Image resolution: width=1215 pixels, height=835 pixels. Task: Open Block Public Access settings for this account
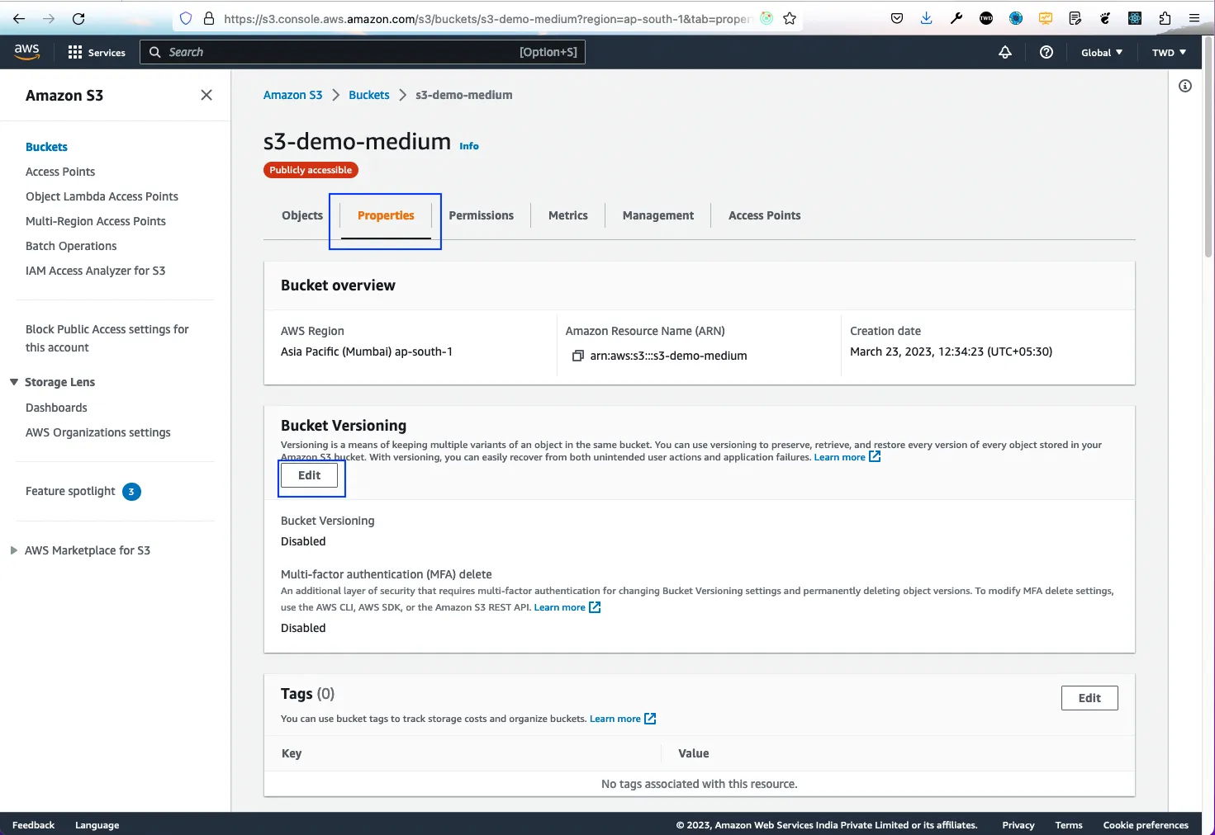(x=107, y=338)
